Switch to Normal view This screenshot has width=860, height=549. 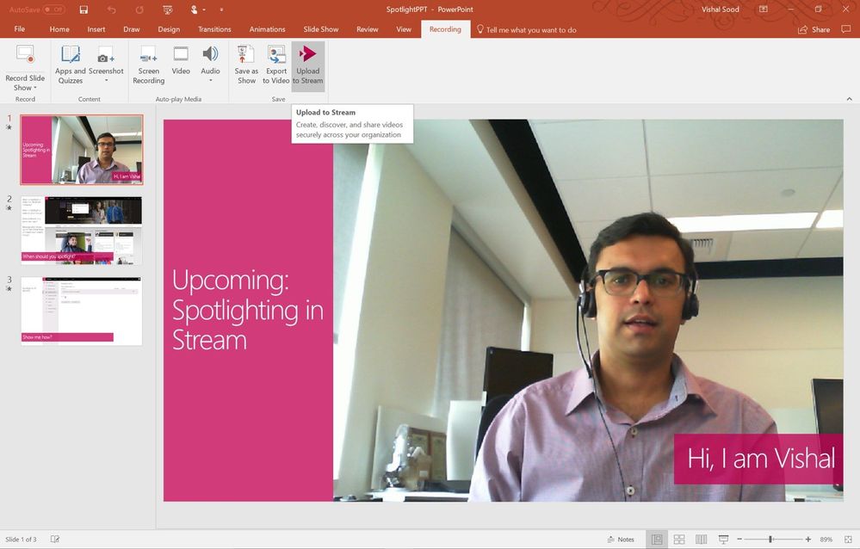point(657,540)
